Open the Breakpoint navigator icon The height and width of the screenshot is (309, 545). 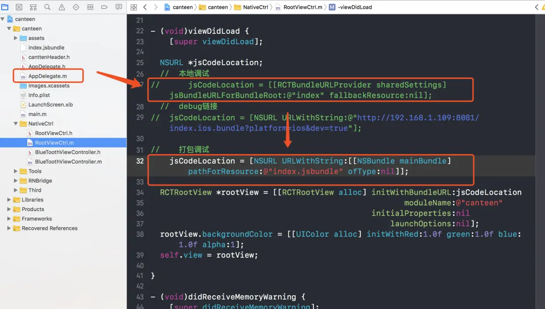pos(104,7)
